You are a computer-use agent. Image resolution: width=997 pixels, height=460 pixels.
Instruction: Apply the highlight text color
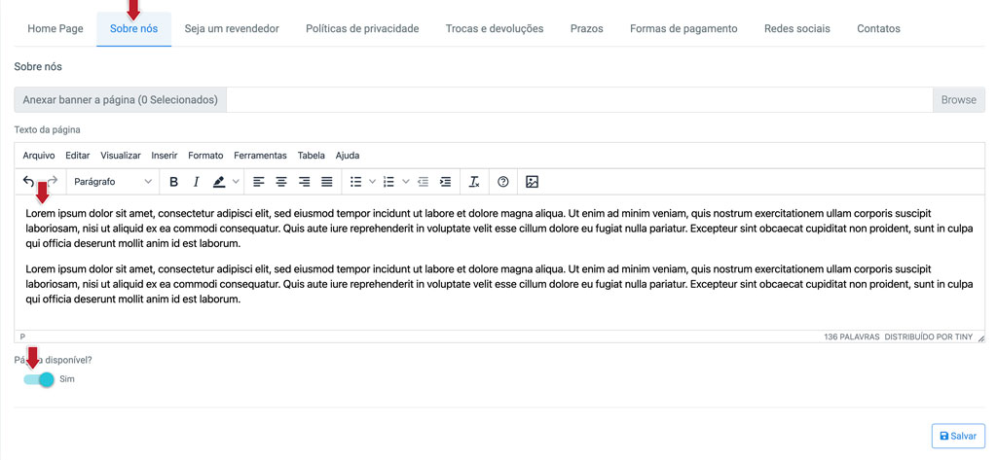(219, 182)
